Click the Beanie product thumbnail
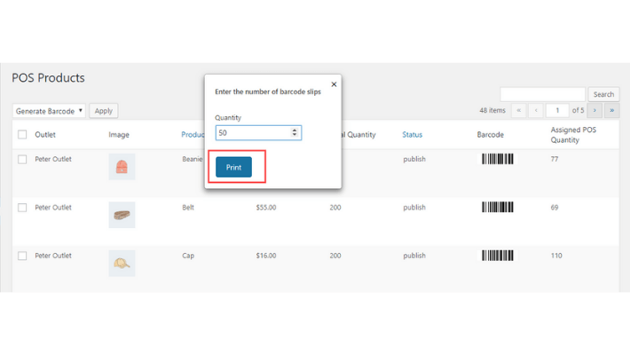The image size is (630, 355). click(x=122, y=167)
